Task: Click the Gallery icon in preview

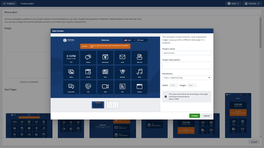Action: coord(71,72)
